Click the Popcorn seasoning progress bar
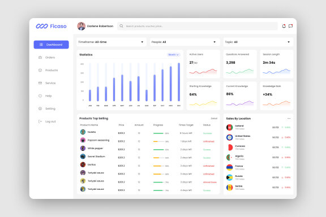The width and height of the screenshot is (326, 217). pyautogui.click(x=158, y=141)
